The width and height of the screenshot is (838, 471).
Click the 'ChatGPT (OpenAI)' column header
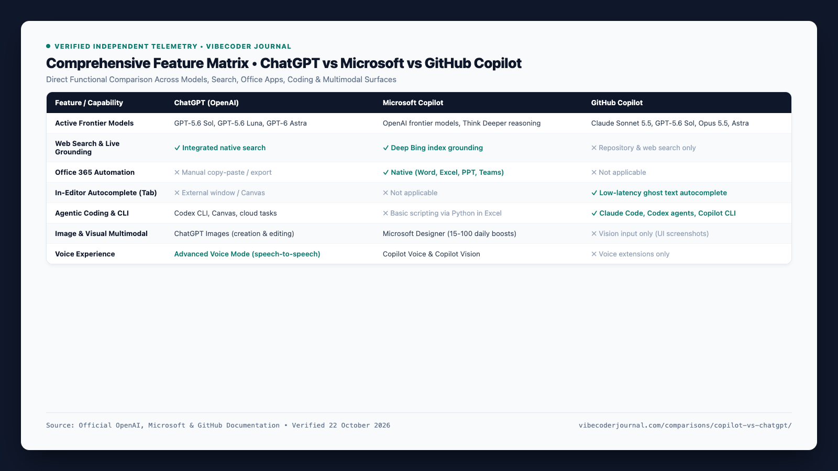(x=206, y=103)
